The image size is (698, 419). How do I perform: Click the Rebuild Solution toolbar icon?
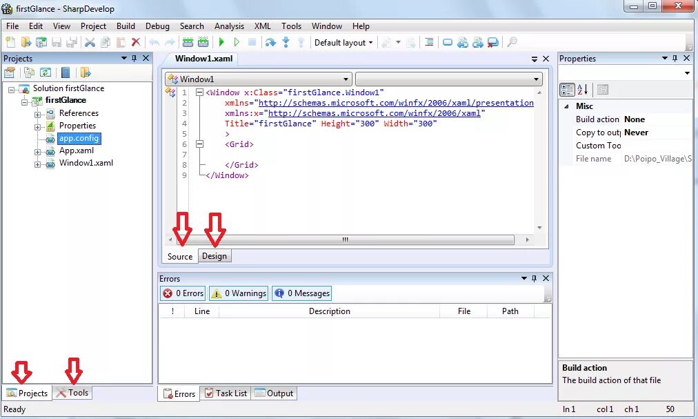point(203,42)
